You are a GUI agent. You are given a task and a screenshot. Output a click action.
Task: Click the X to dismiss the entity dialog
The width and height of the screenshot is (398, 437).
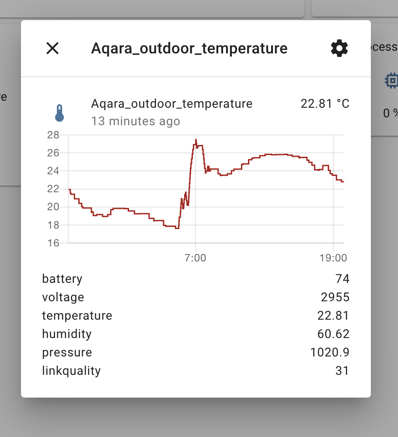point(52,49)
